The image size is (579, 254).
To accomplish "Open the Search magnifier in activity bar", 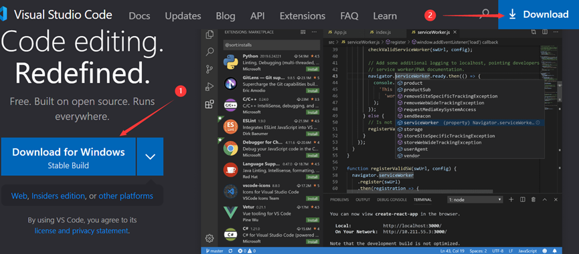I will (x=210, y=51).
